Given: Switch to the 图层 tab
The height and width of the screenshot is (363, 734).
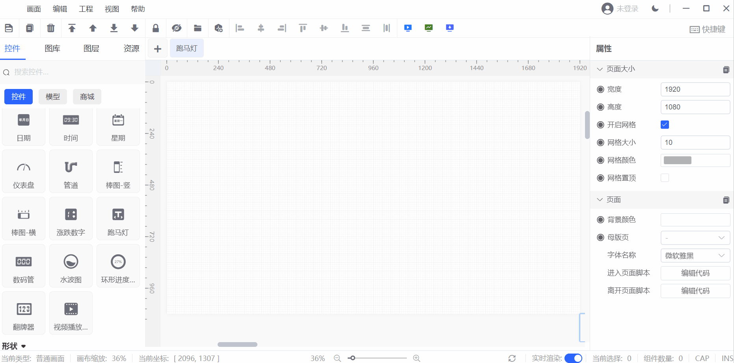Looking at the screenshot, I should tap(91, 48).
